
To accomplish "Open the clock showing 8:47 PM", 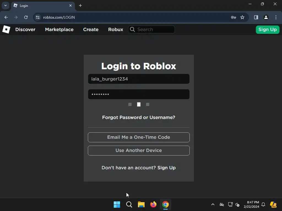I will pyautogui.click(x=251, y=204).
